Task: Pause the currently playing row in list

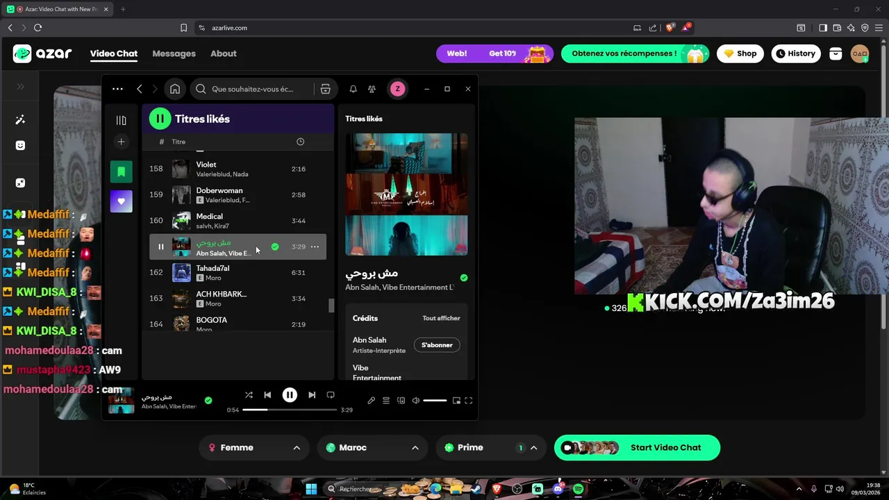Action: click(160, 247)
